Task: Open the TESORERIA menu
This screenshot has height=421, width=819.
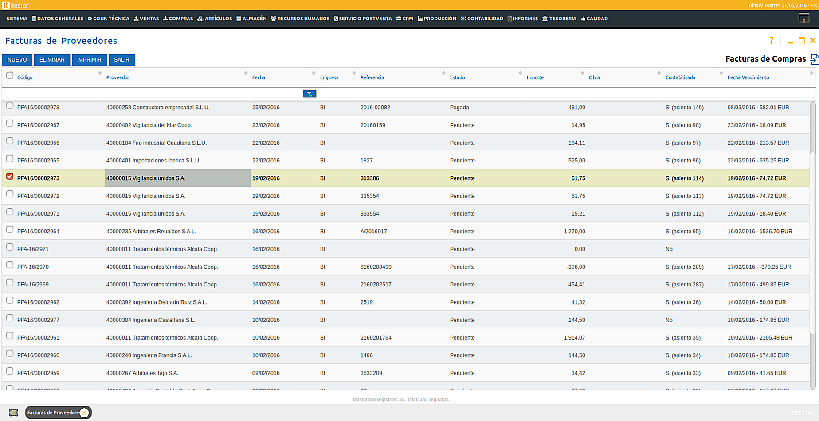Action: coord(559,19)
